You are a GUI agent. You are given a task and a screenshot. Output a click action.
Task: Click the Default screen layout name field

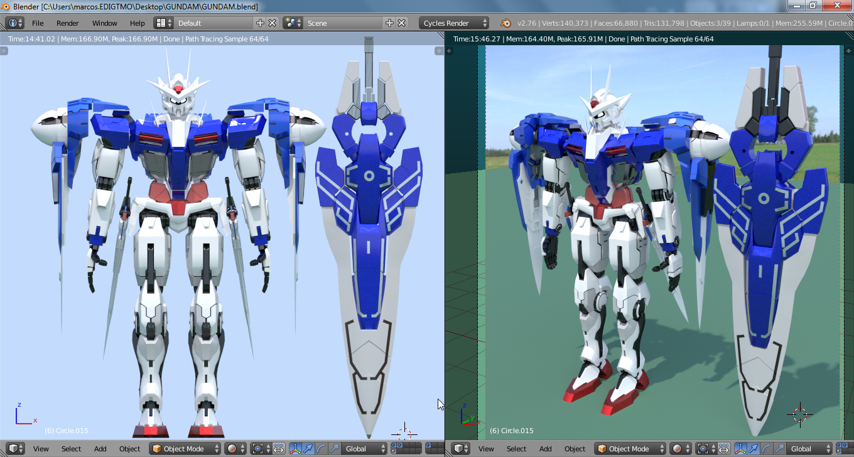[x=213, y=23]
